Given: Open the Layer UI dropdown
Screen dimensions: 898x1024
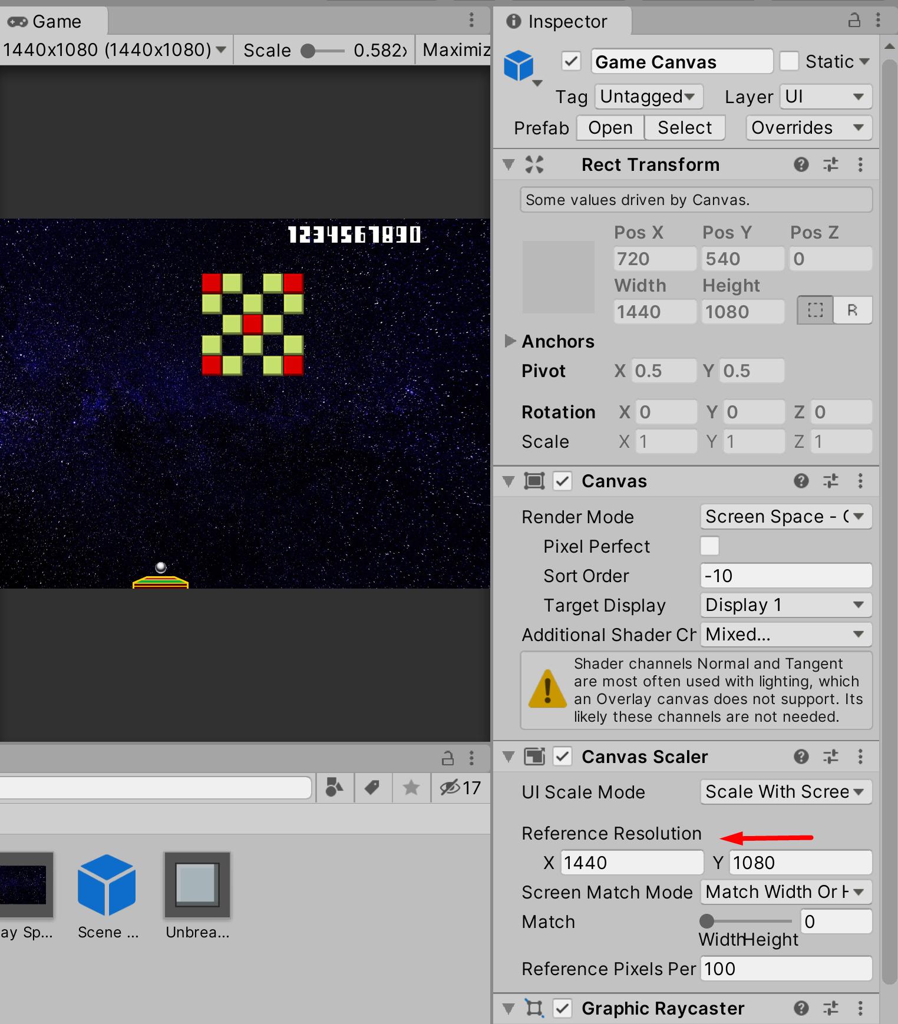Looking at the screenshot, I should (826, 97).
